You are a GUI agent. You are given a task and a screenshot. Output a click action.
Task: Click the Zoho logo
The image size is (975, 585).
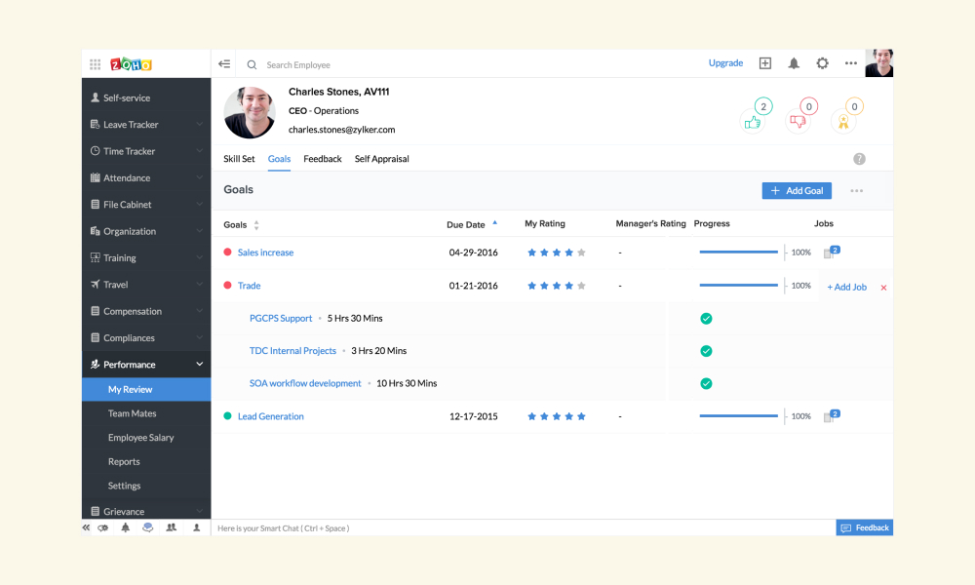[131, 64]
